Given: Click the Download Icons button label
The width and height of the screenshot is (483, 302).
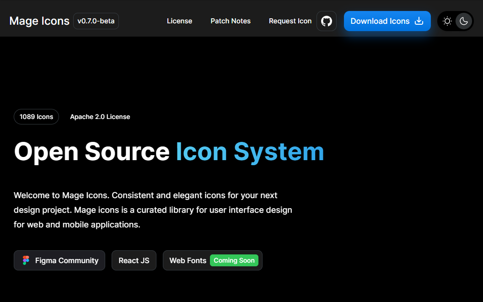Looking at the screenshot, I should (380, 21).
